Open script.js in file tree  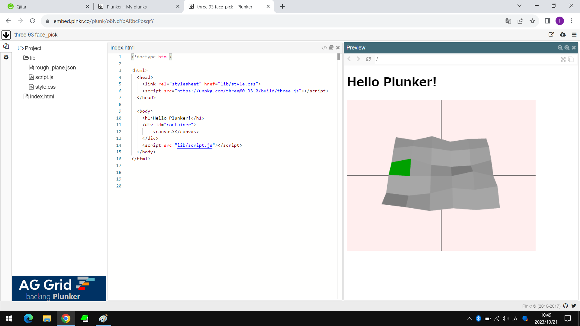(44, 77)
